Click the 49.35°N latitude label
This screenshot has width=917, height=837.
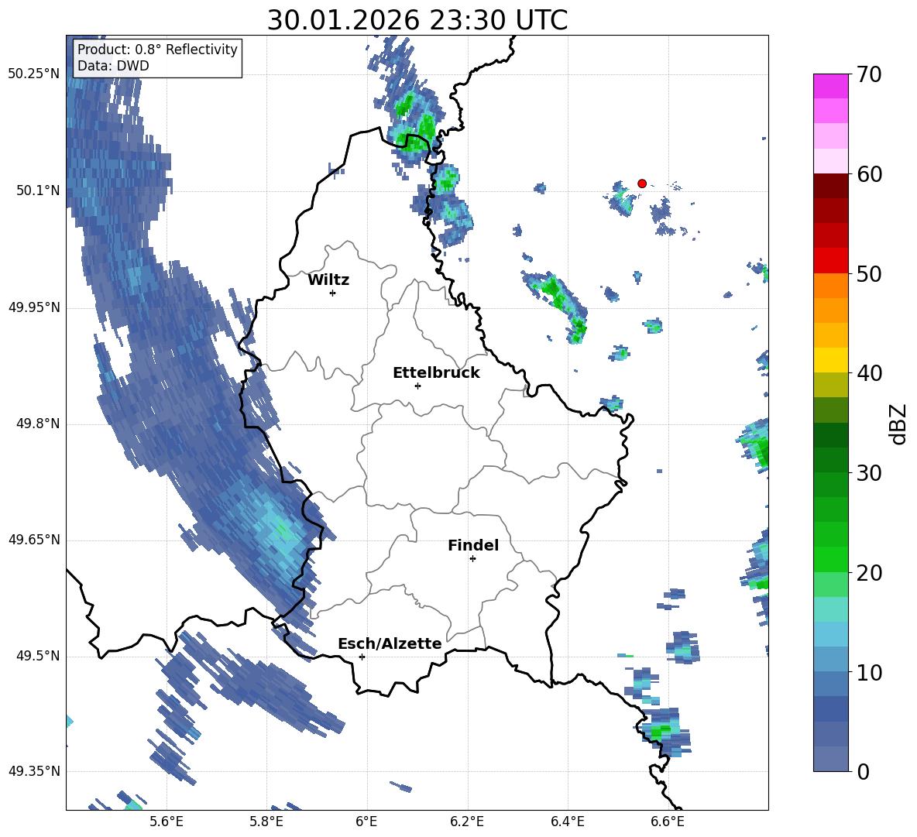click(34, 771)
